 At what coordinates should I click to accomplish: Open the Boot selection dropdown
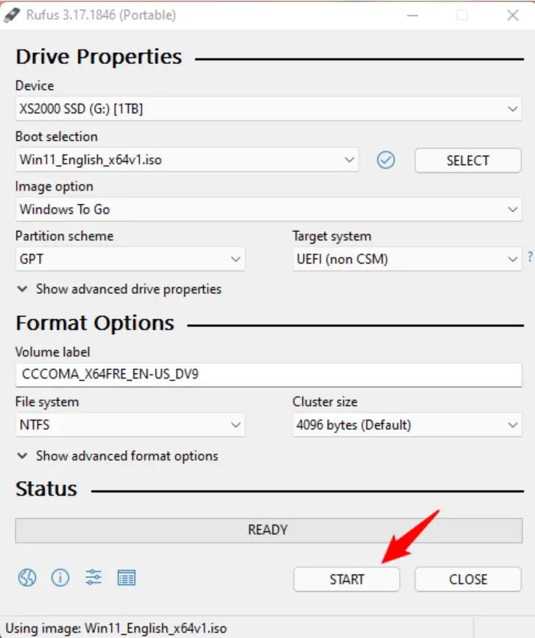click(187, 160)
